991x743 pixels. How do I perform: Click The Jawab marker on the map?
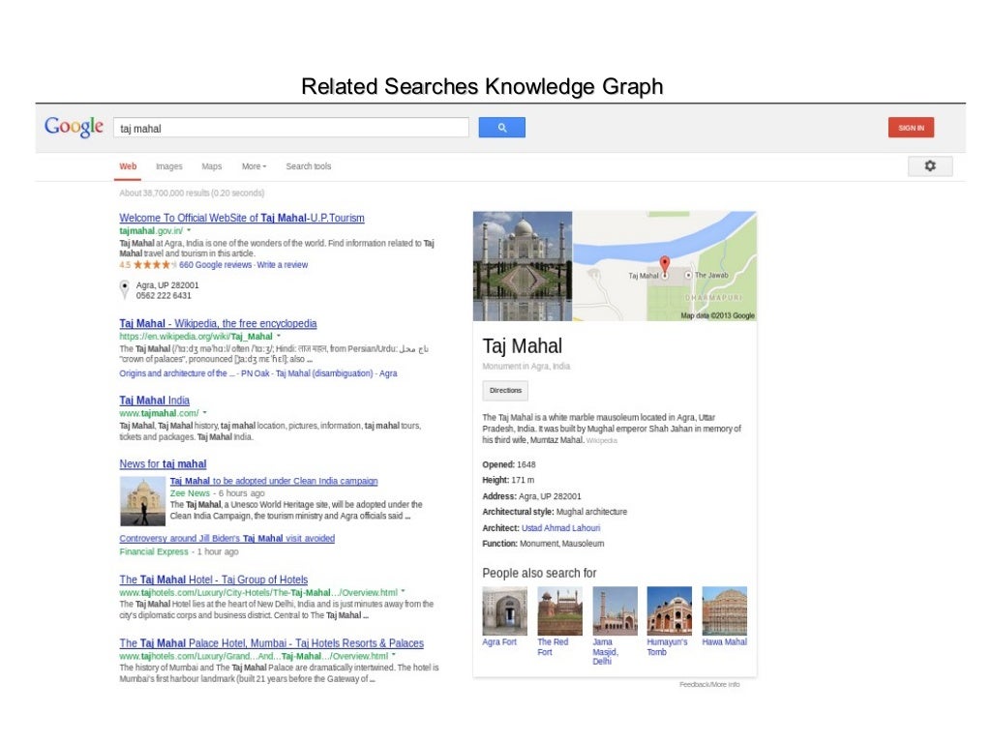(688, 275)
